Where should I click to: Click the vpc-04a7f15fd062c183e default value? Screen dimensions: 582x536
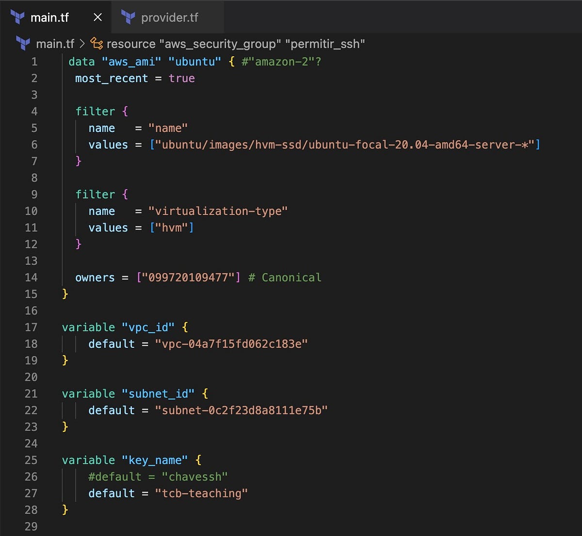point(231,344)
